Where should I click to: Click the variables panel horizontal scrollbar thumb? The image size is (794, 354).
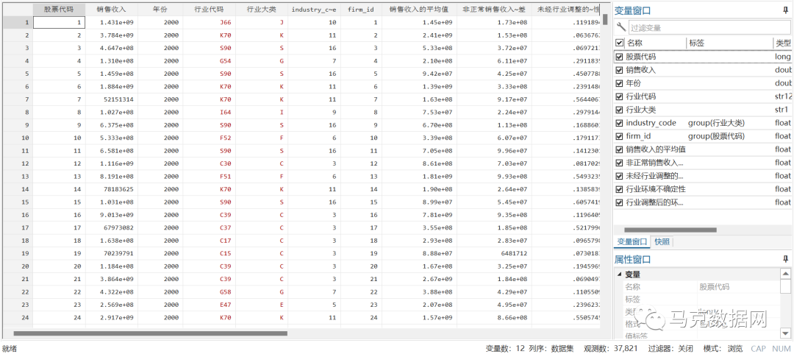point(670,230)
